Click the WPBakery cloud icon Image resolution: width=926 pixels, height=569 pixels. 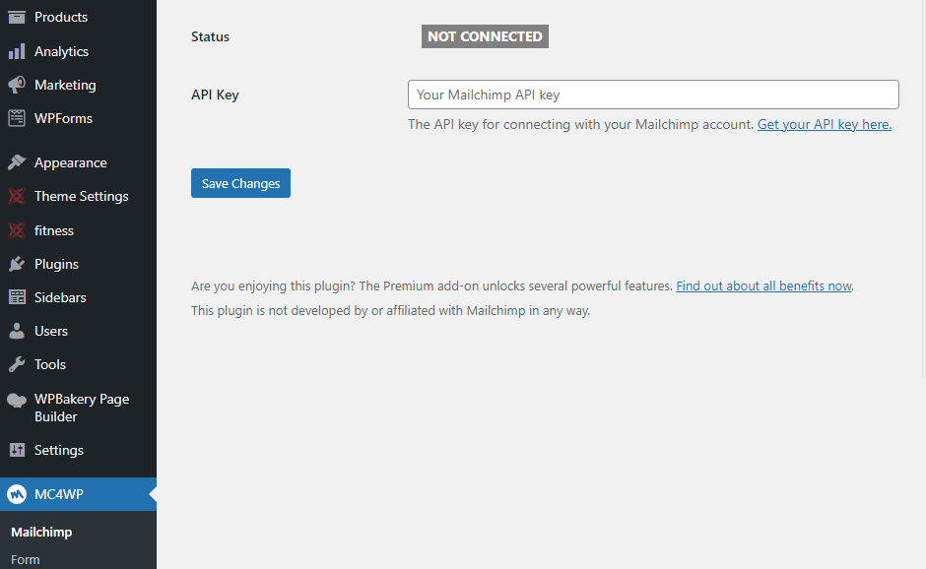pyautogui.click(x=17, y=401)
